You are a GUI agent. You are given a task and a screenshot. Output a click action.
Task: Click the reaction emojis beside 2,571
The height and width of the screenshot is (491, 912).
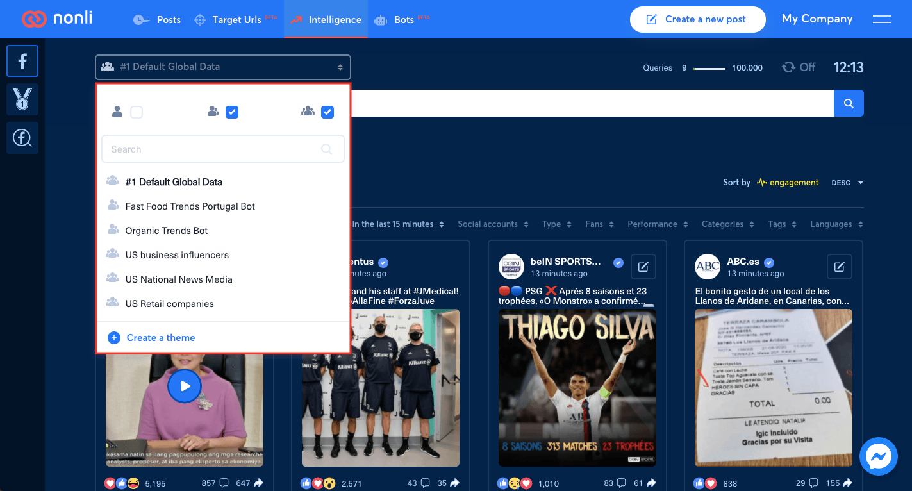pos(318,483)
